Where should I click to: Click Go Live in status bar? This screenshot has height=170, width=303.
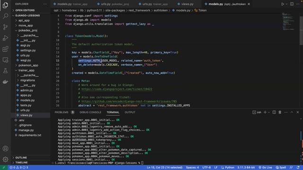pos(265,168)
